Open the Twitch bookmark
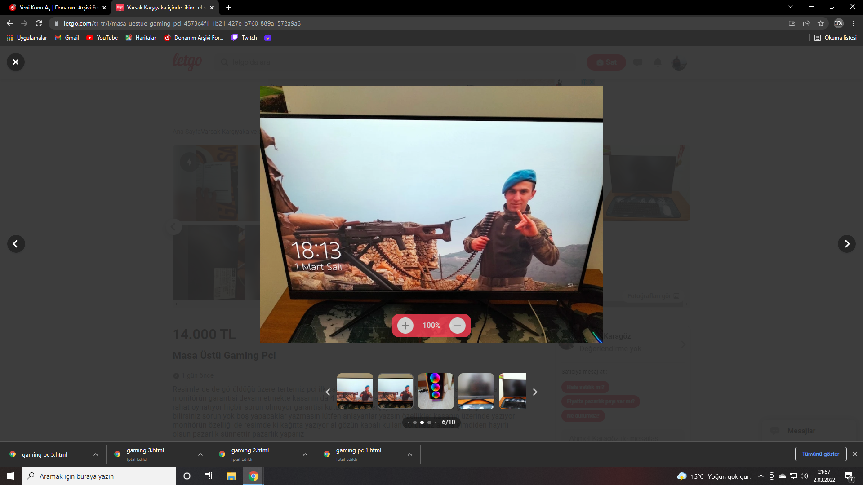This screenshot has height=485, width=863. pos(245,38)
